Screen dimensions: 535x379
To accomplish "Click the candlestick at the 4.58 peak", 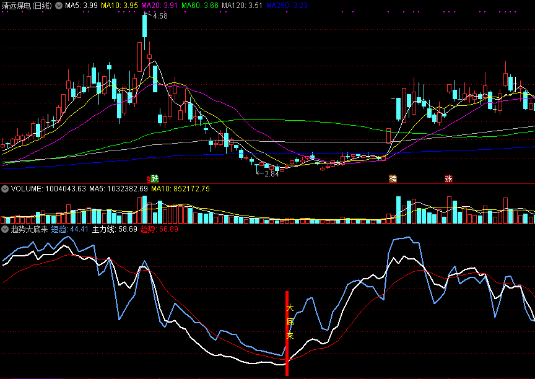I will (x=145, y=26).
